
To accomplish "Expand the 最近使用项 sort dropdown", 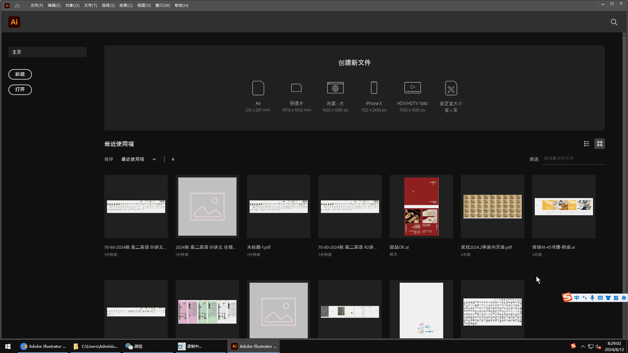I will pos(139,159).
